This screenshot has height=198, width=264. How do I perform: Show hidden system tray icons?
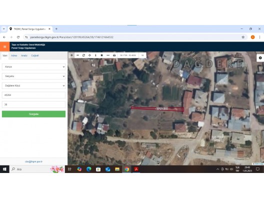217,169
